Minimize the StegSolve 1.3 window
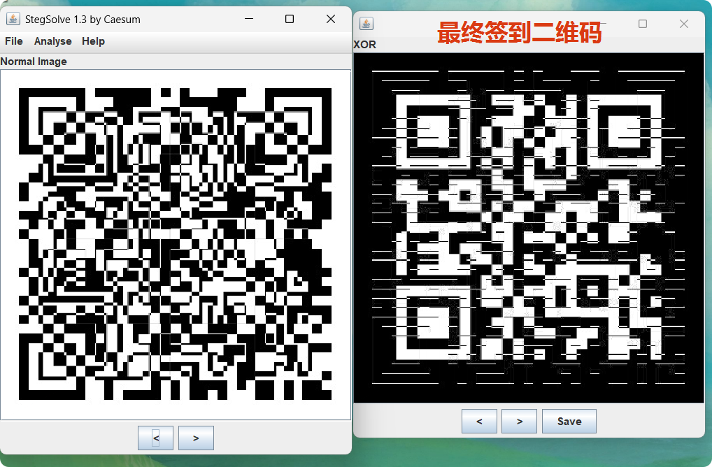Image resolution: width=712 pixels, height=467 pixels. [x=248, y=19]
